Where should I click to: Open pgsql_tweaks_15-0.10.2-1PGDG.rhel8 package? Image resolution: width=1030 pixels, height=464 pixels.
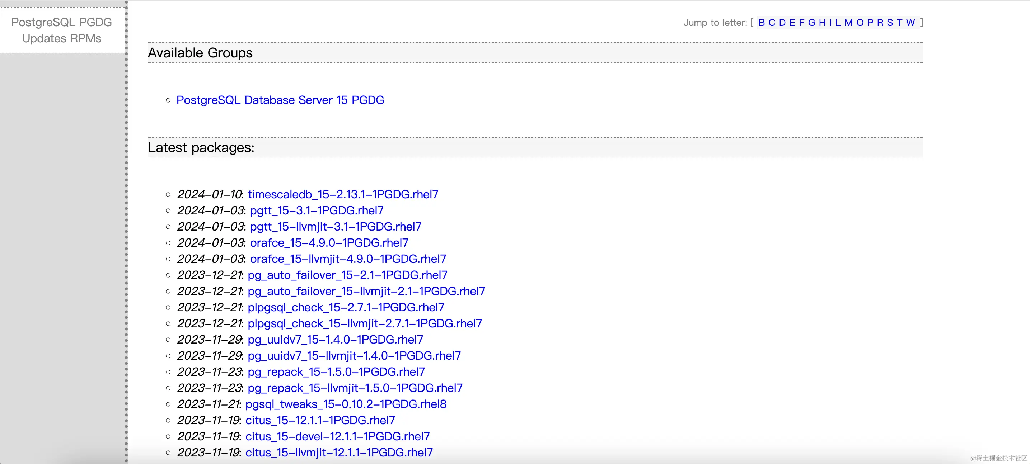(x=346, y=404)
